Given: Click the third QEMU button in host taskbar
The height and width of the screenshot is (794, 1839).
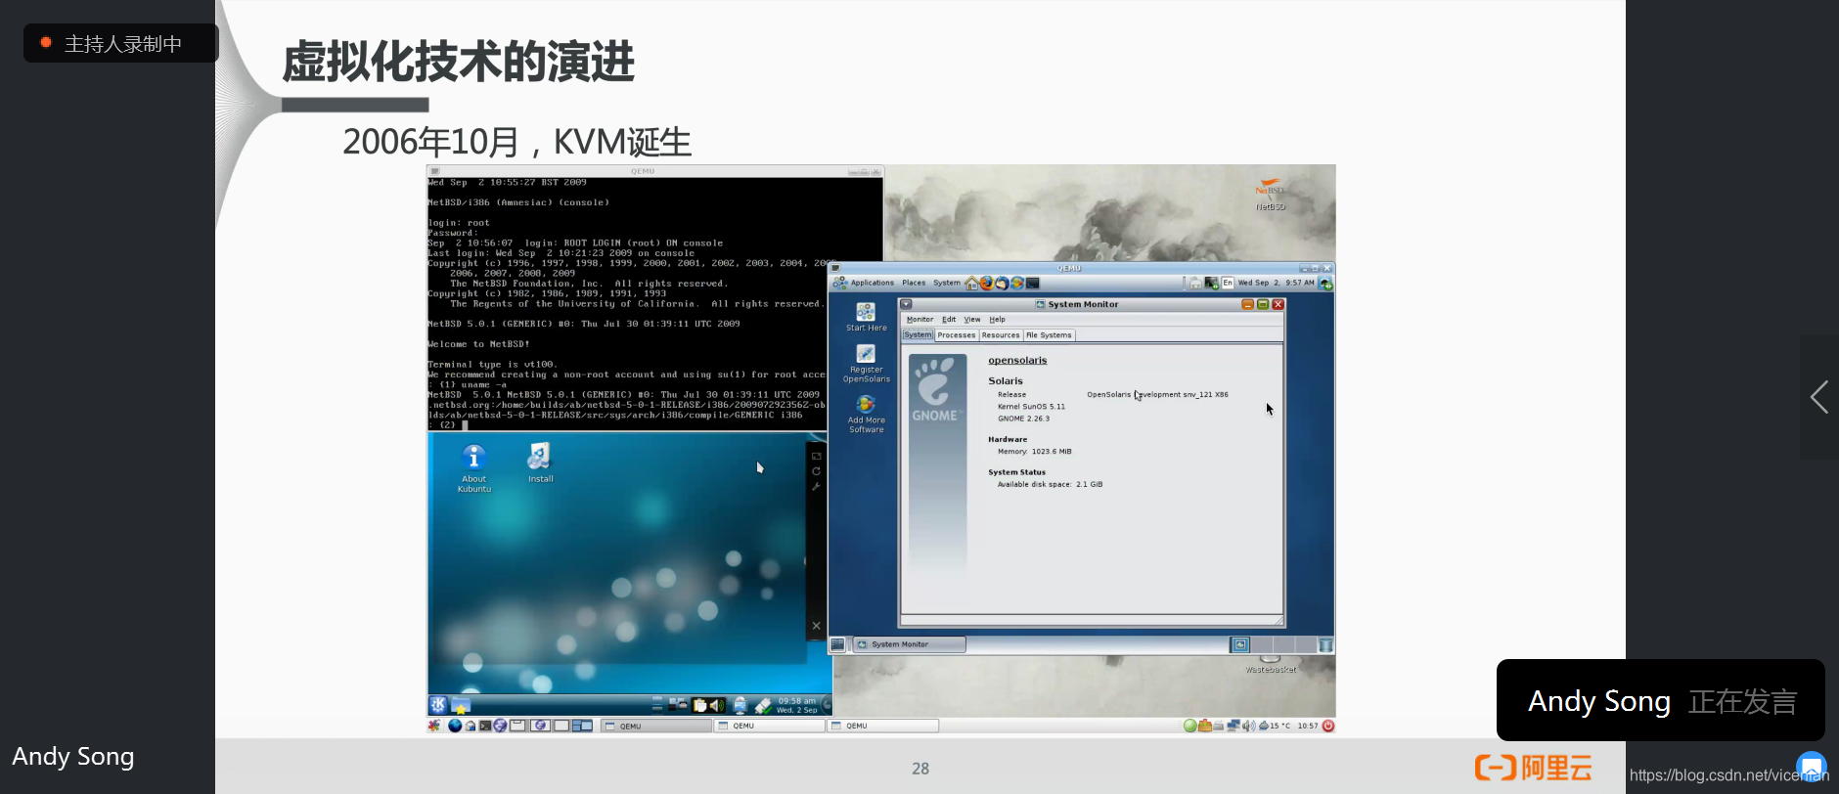Looking at the screenshot, I should (883, 726).
